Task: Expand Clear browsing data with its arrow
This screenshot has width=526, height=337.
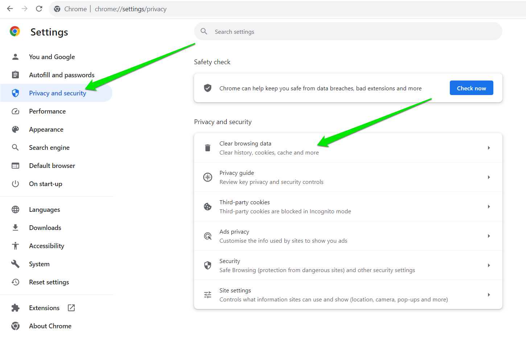Action: click(x=489, y=148)
